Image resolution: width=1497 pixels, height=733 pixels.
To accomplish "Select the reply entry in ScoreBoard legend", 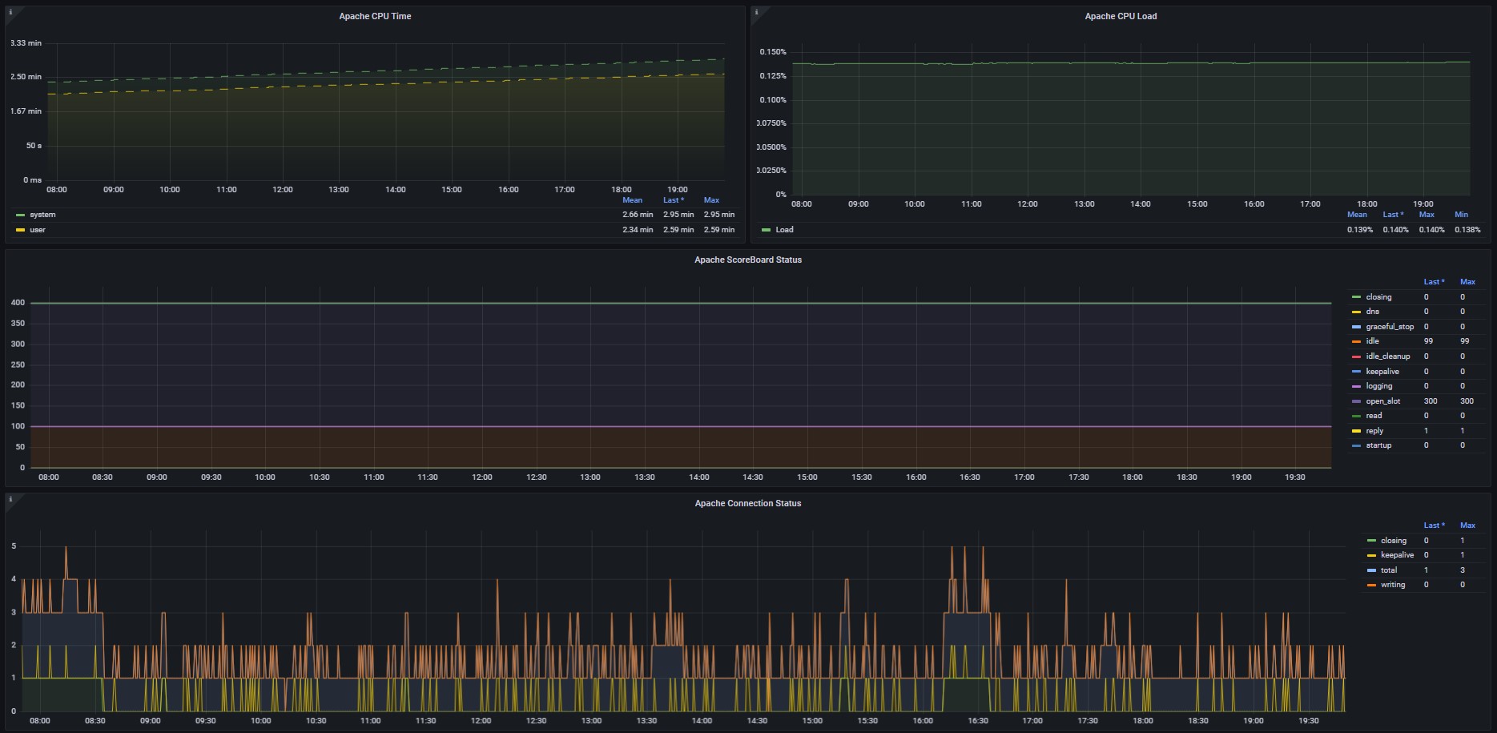I will (1374, 431).
